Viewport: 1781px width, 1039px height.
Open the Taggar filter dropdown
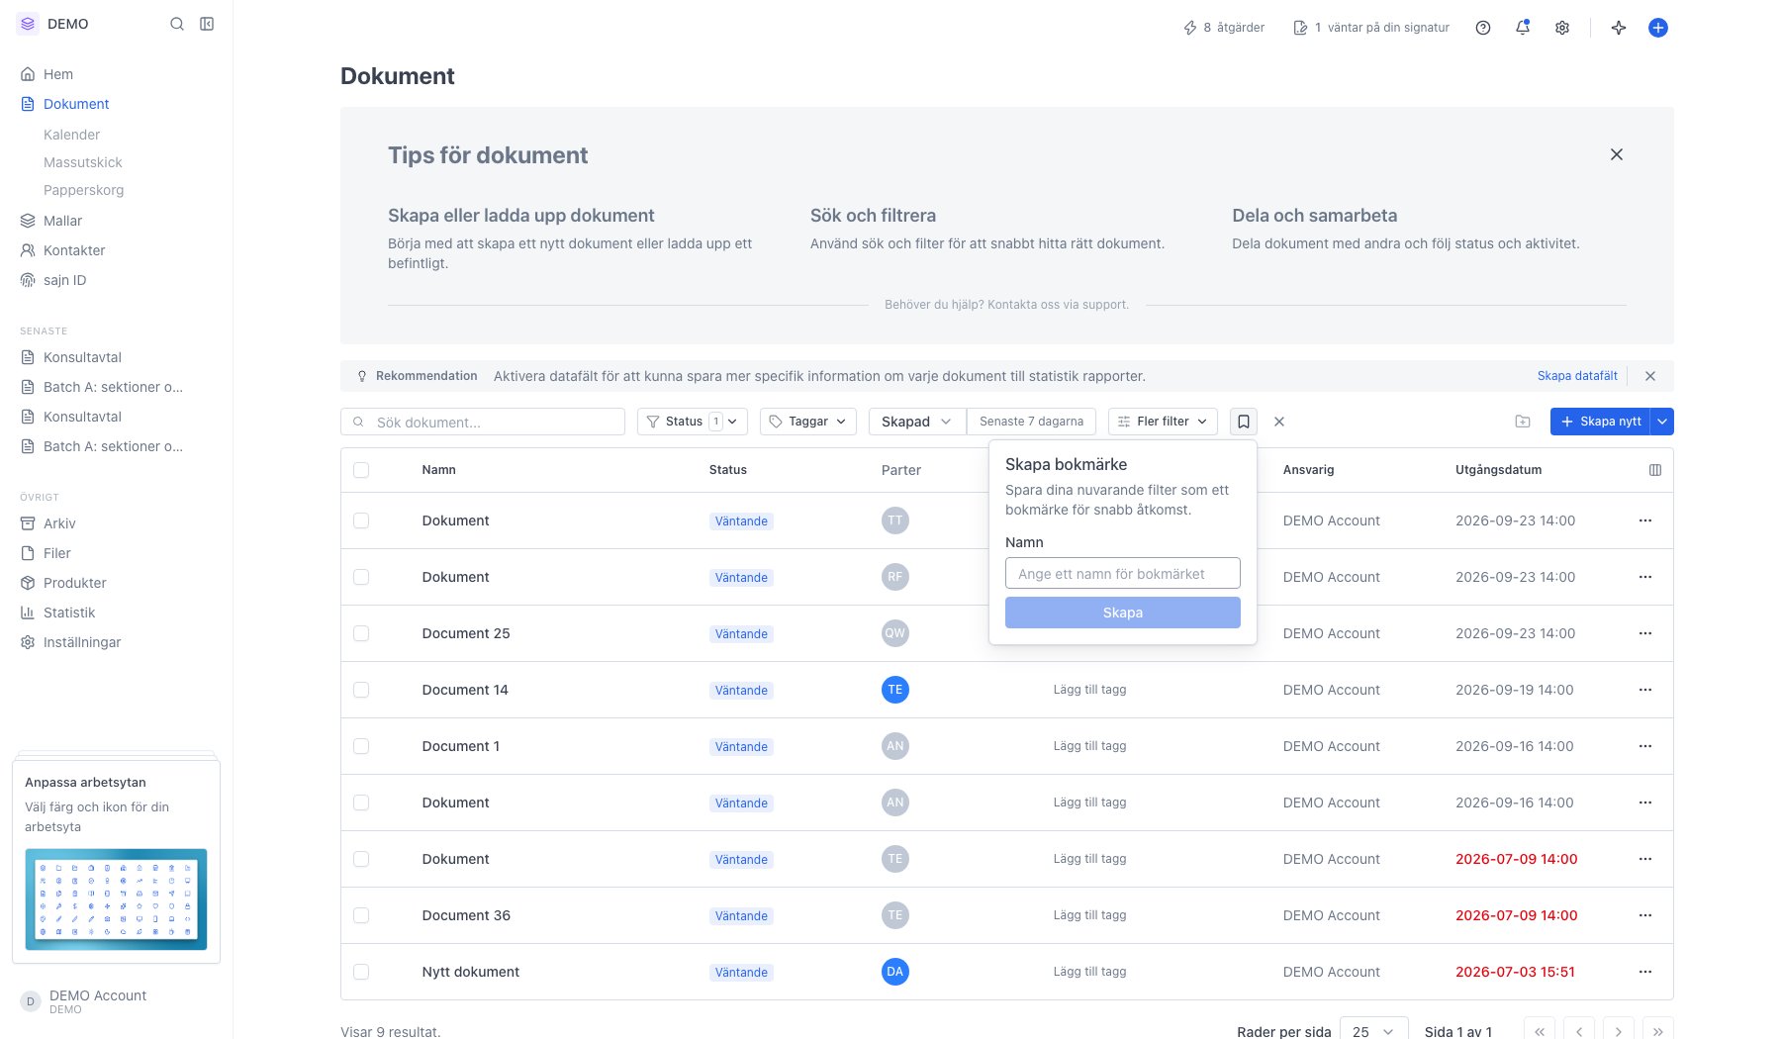[808, 422]
